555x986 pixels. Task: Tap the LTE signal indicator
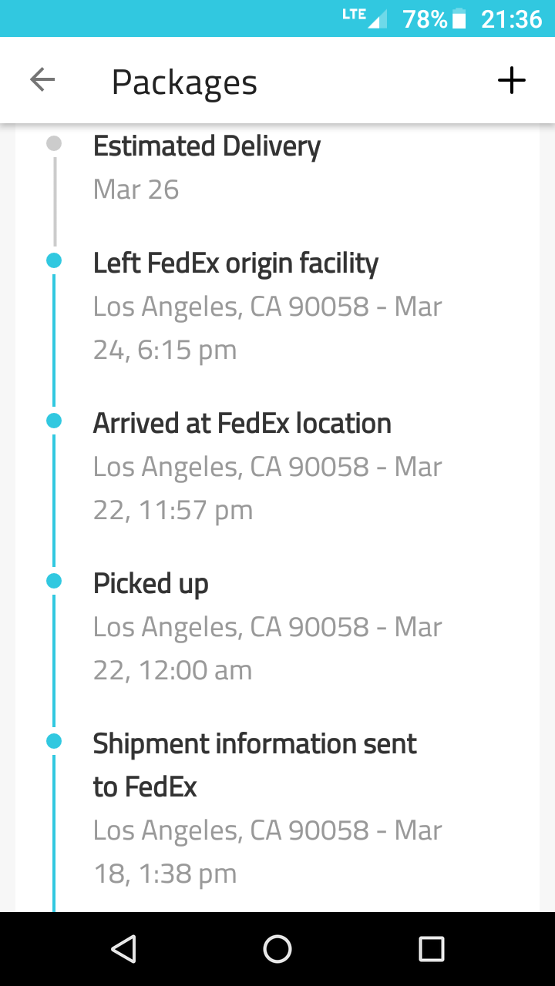coord(365,17)
